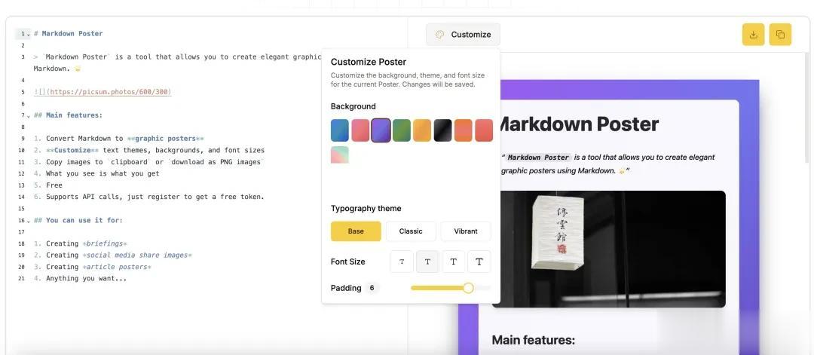Choose the Classic typography theme
The height and width of the screenshot is (355, 814).
411,231
